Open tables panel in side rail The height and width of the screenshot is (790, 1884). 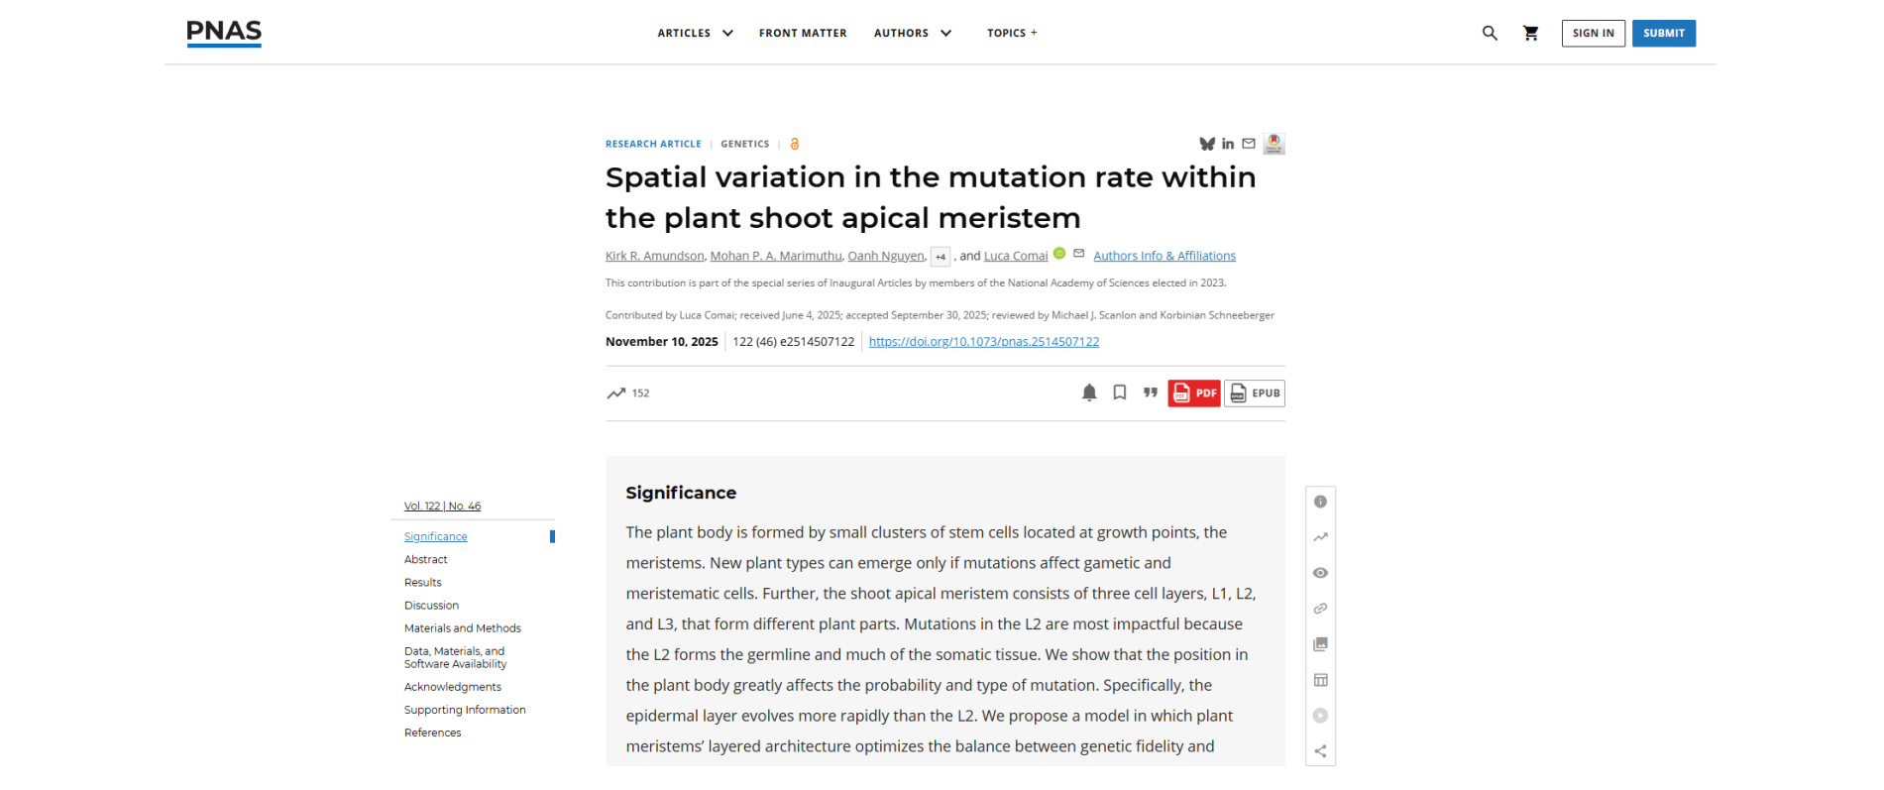click(x=1320, y=680)
